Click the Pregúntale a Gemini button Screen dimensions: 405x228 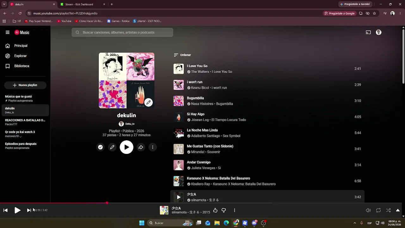[x=355, y=4]
